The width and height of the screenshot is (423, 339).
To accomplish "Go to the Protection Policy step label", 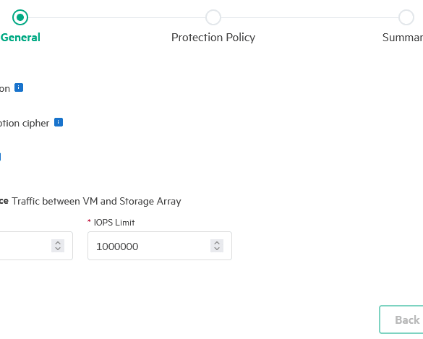I will pos(213,37).
